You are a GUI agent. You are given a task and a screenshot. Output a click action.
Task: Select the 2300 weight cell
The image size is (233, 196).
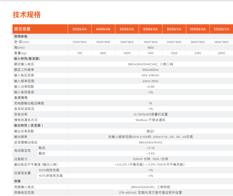[221, 53]
